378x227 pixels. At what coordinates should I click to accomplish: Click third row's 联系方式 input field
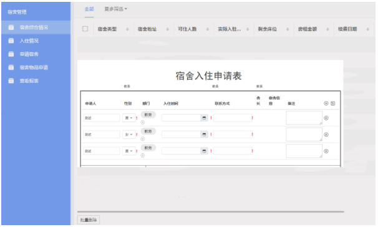coord(233,151)
